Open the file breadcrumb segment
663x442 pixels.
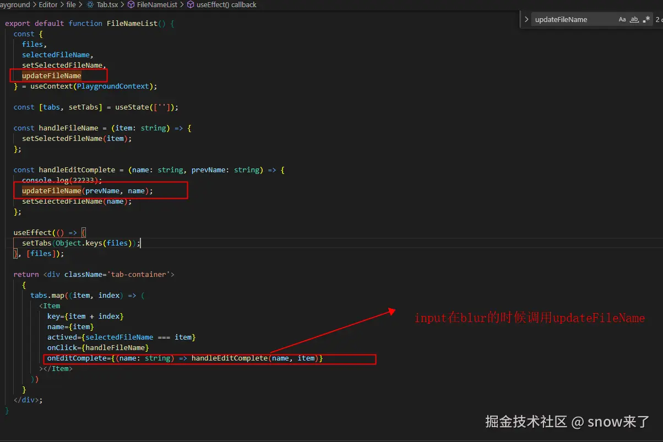coord(71,4)
